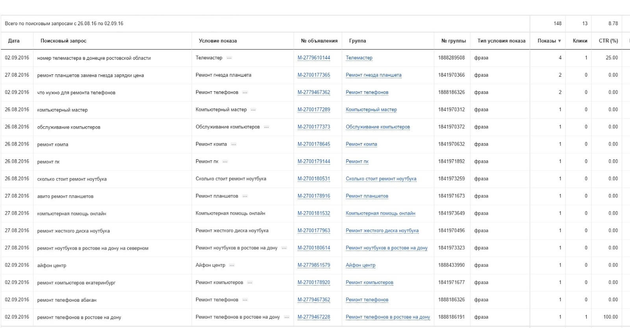
Task: Click ellipsis after Ремонт планшетов condition
Action: click(245, 197)
